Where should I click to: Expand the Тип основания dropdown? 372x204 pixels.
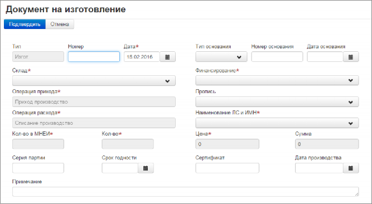click(221, 57)
